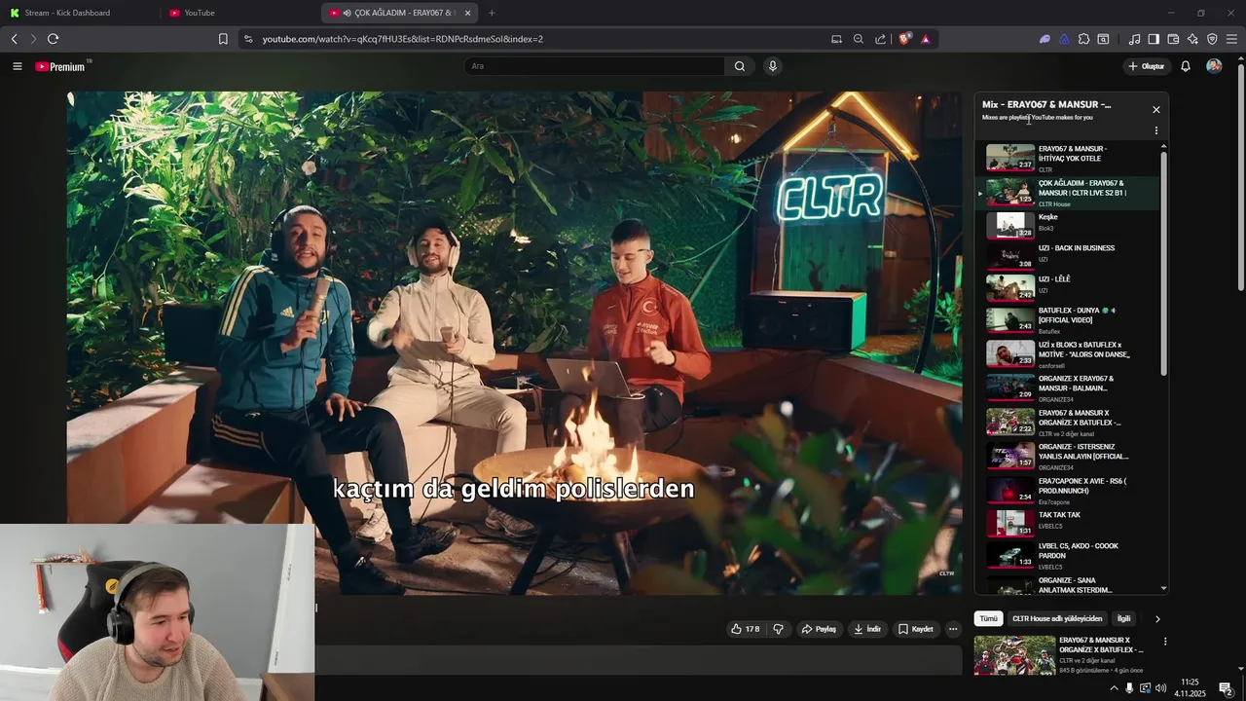Select CLTR House adlı yükleyiciden chip
Viewport: 1246px width, 701px height.
(x=1057, y=619)
